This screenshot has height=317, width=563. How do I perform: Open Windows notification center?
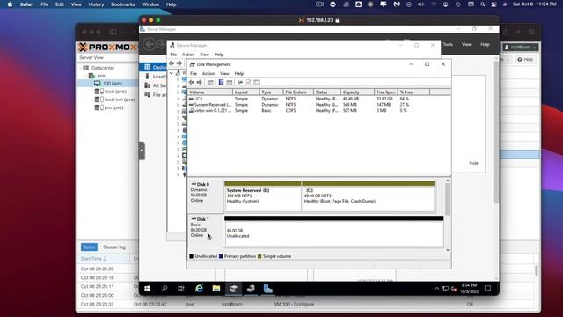(x=487, y=289)
